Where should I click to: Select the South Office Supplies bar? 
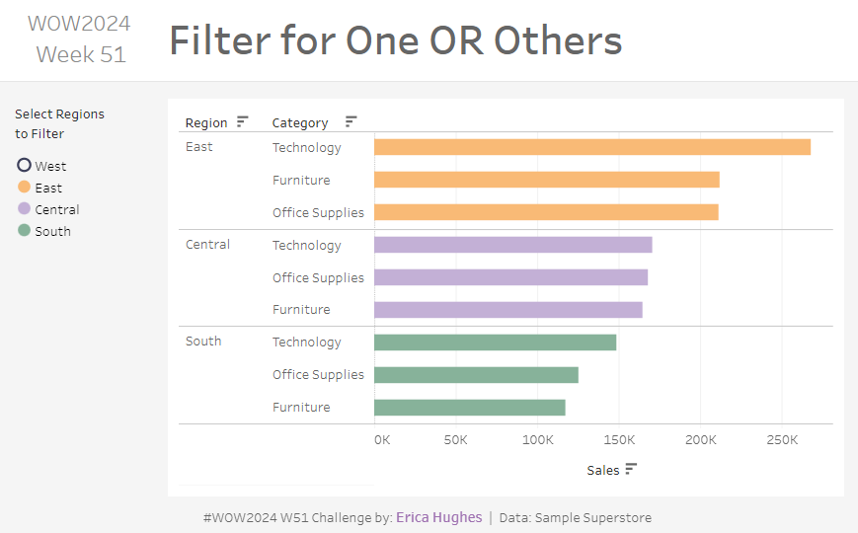pyautogui.click(x=476, y=374)
